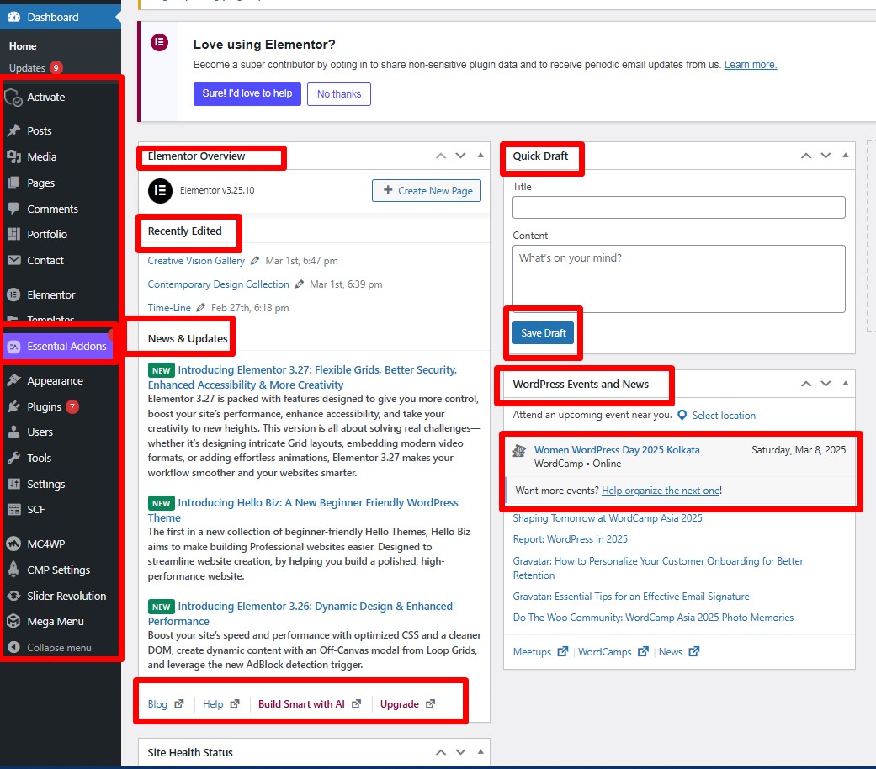Move the WordPress Events and News widget down
Image resolution: width=876 pixels, height=769 pixels.
(826, 384)
